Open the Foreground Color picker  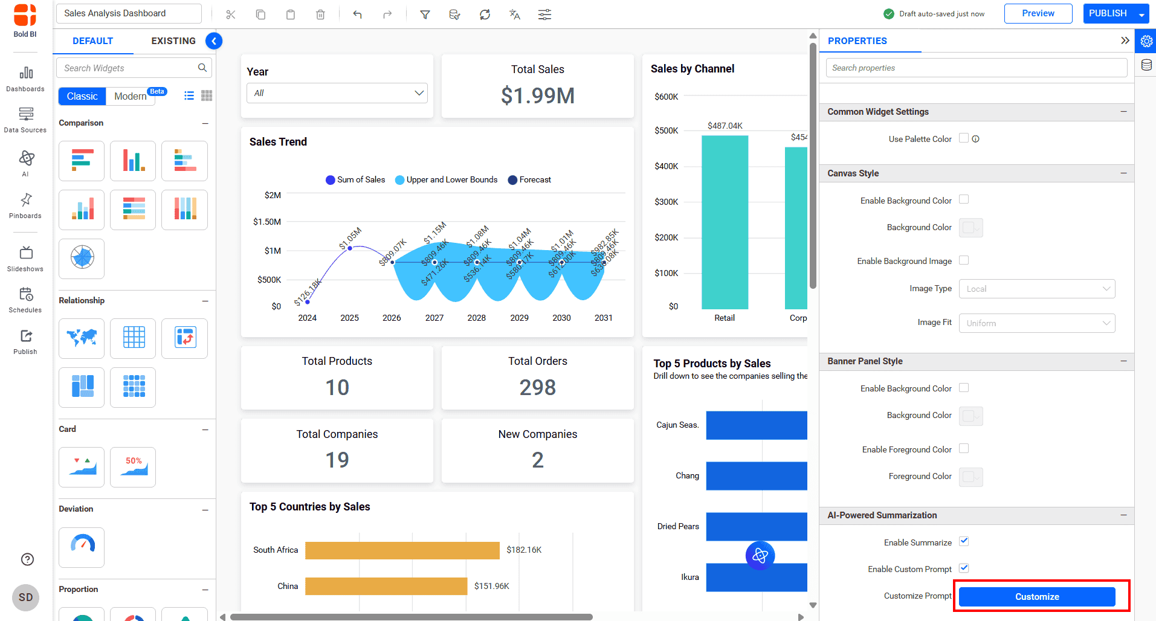coord(971,477)
